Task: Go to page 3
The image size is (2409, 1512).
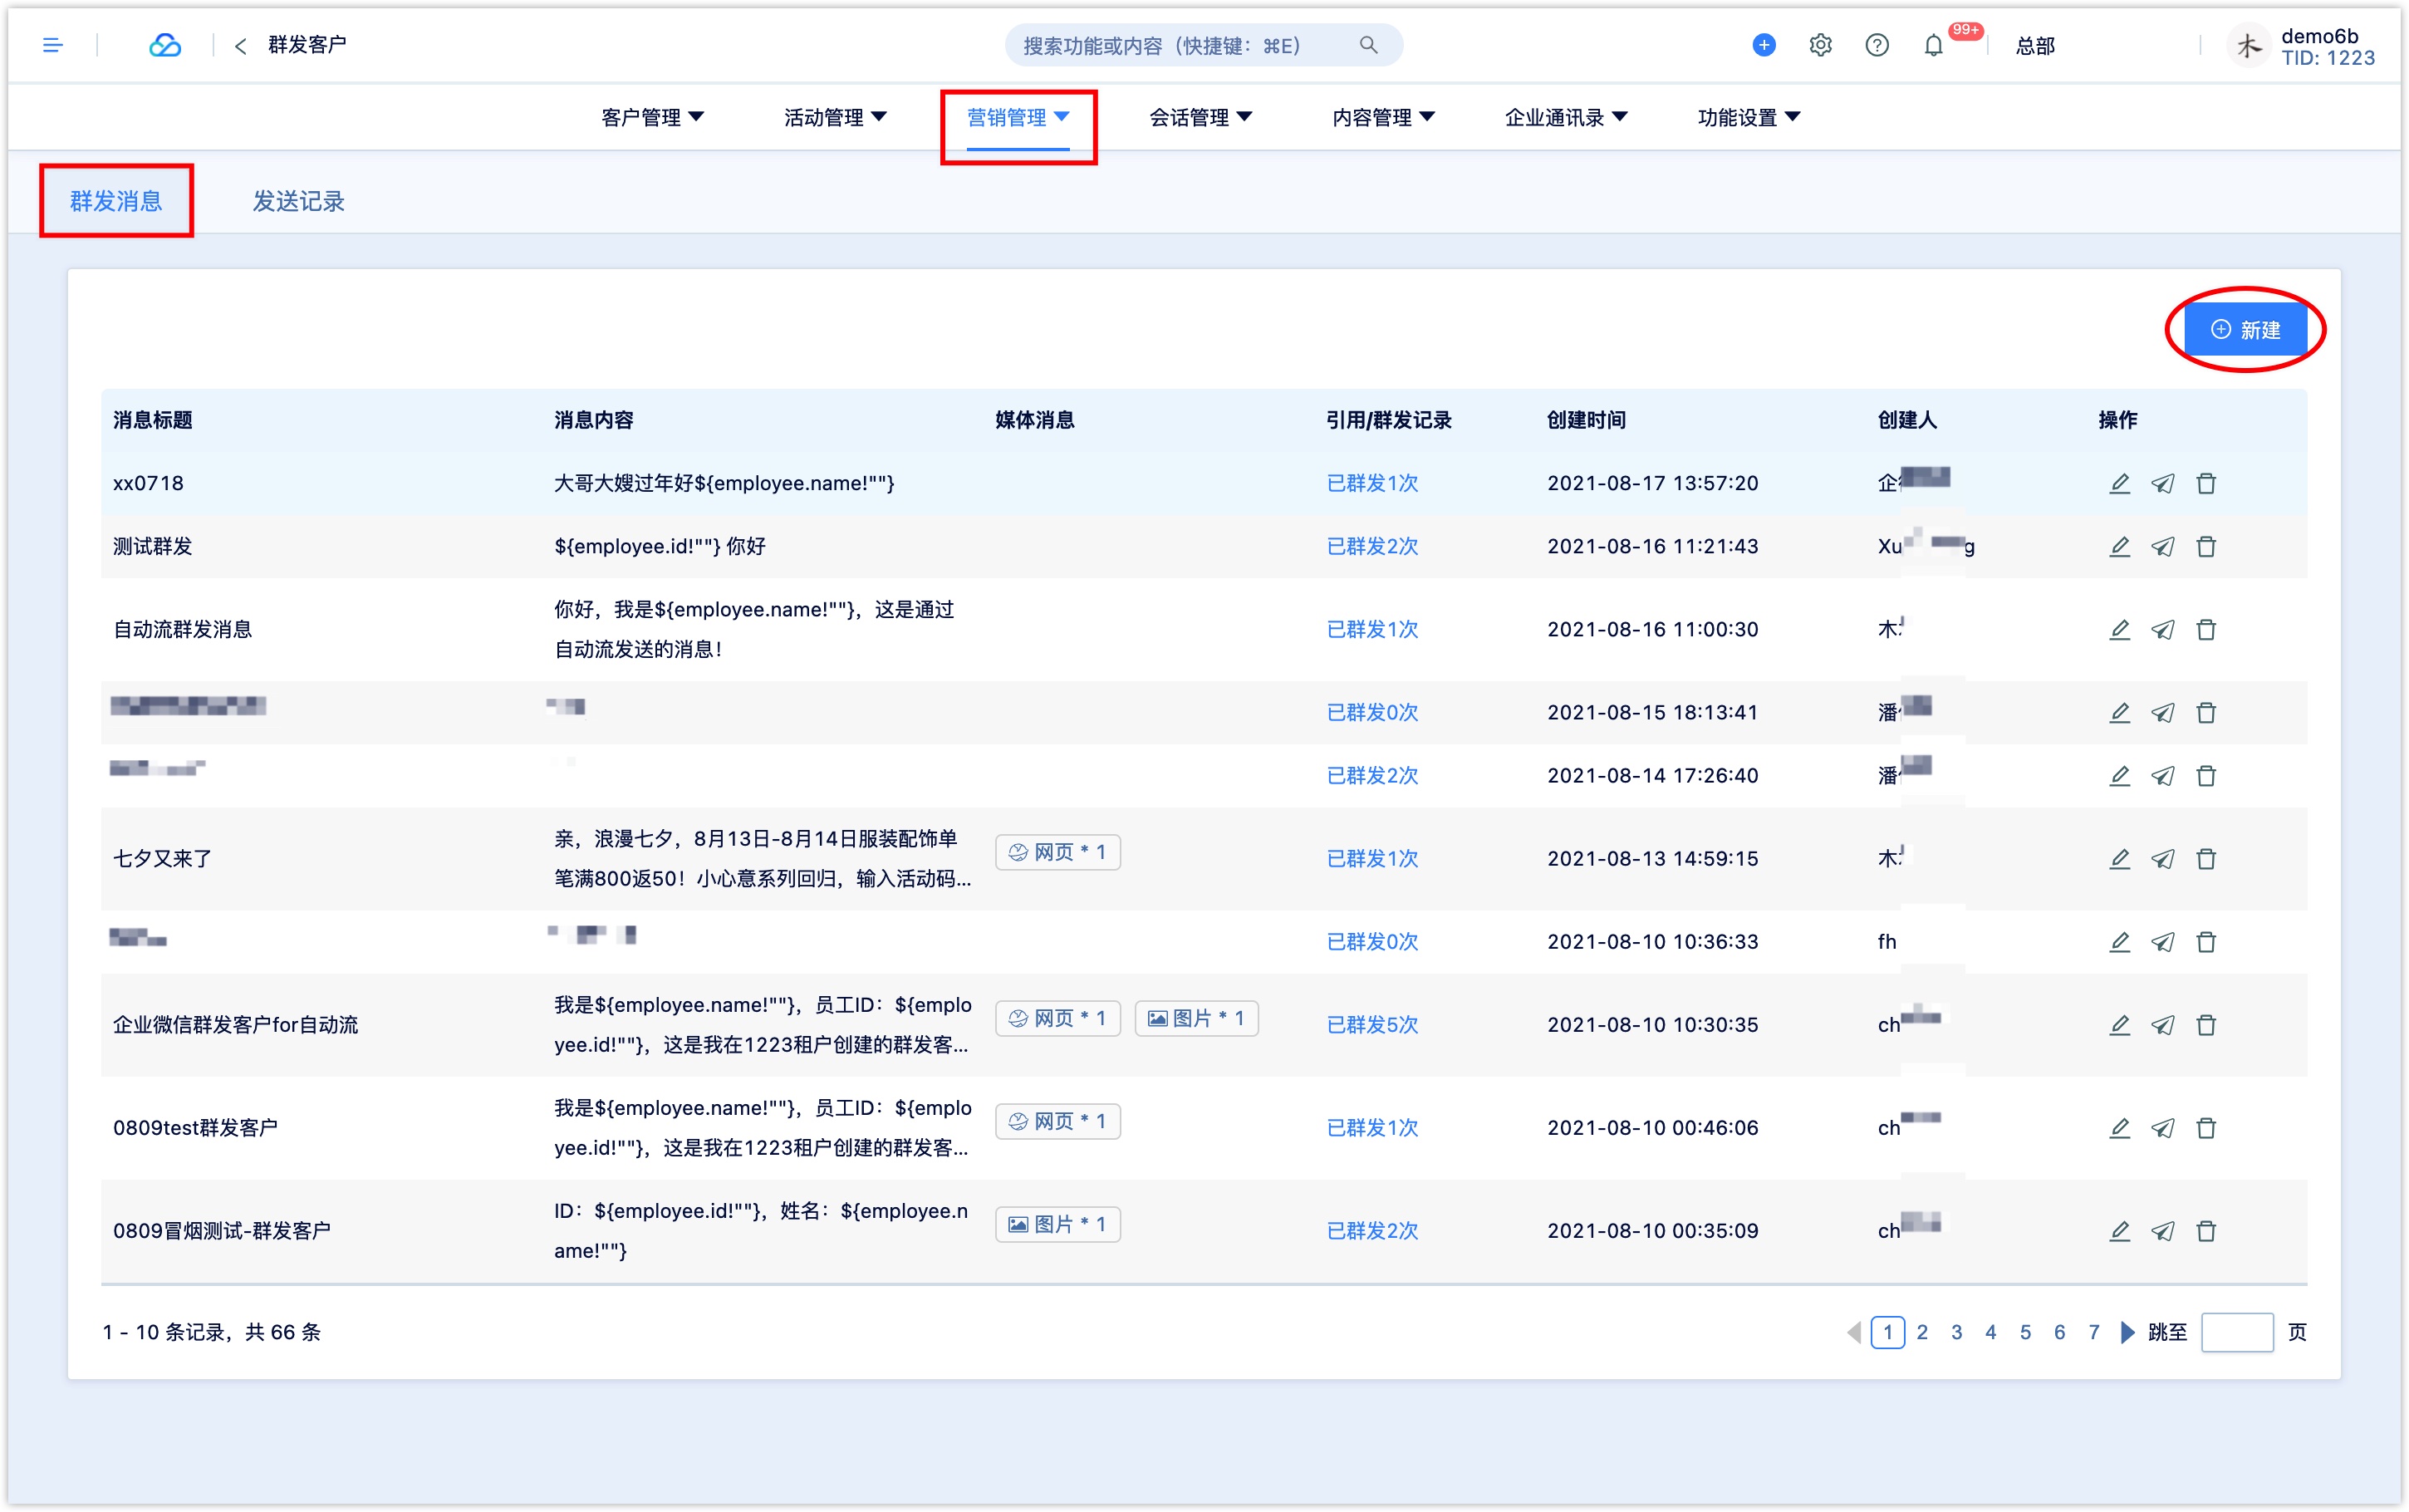Action: coord(1956,1332)
